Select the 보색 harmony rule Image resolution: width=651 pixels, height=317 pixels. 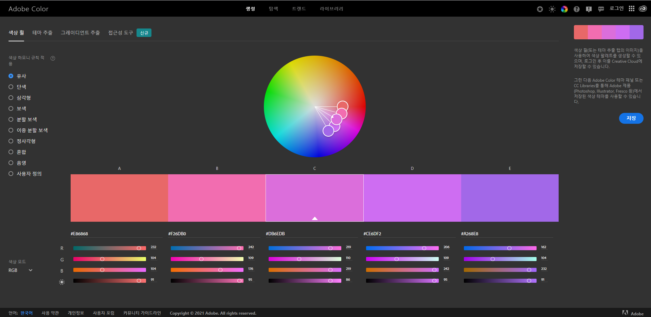(x=17, y=108)
